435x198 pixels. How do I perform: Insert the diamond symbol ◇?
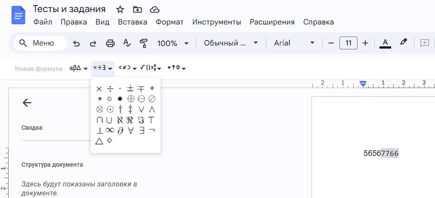(x=109, y=140)
